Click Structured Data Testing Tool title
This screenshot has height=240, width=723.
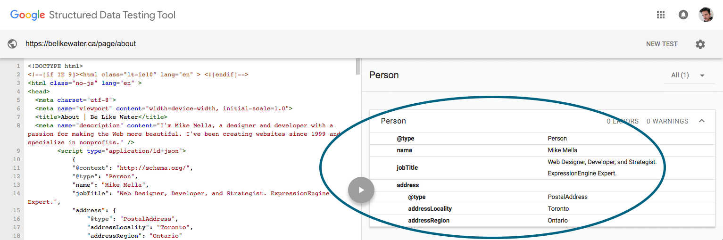[112, 15]
